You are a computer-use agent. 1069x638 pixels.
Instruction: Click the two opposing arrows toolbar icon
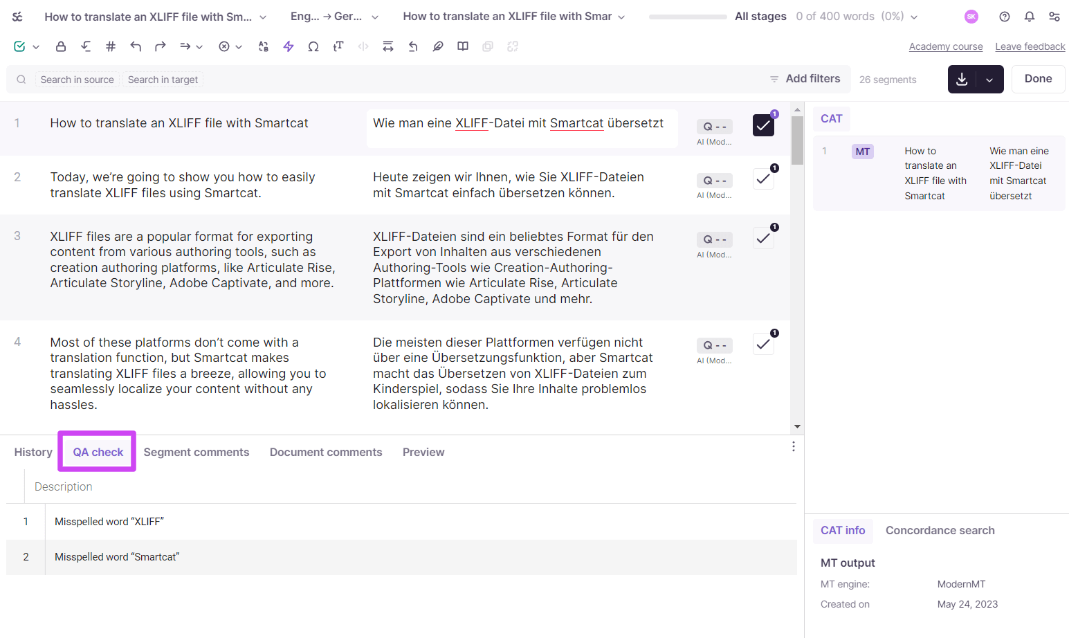click(388, 46)
